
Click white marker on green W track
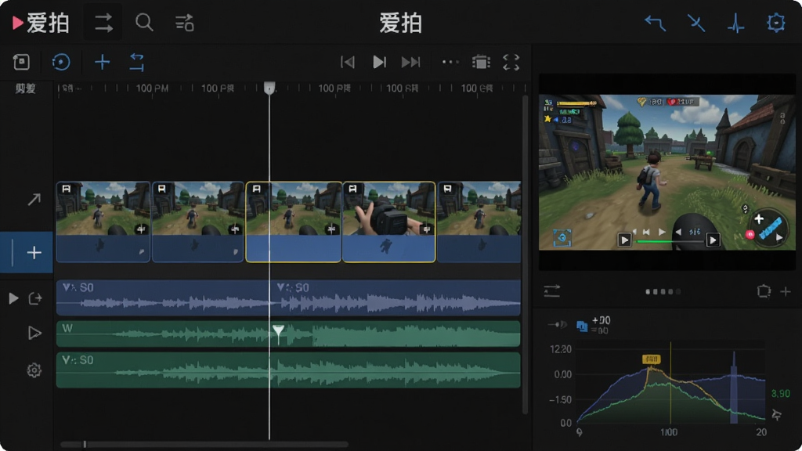pyautogui.click(x=278, y=333)
